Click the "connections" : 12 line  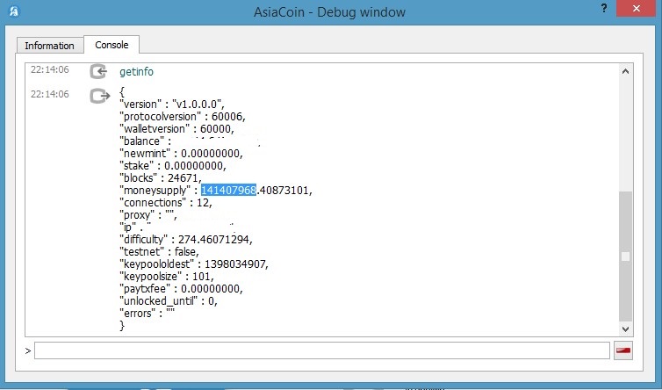click(166, 202)
